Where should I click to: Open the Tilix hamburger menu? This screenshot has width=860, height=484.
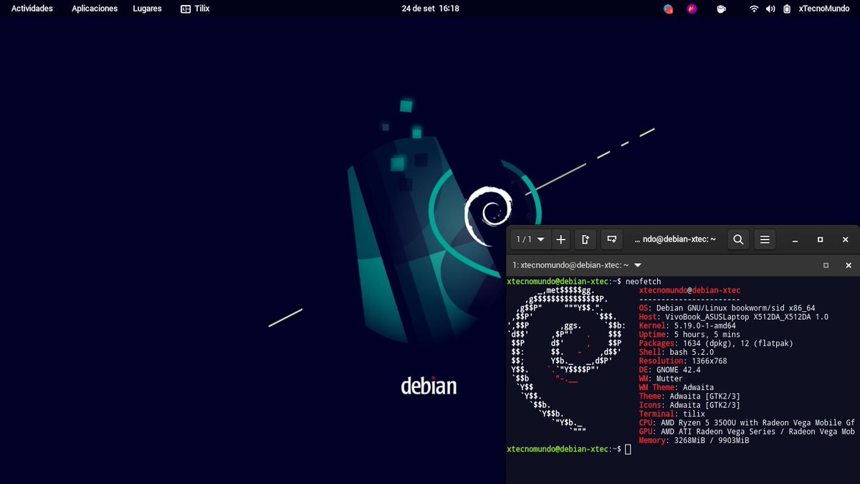(x=764, y=239)
